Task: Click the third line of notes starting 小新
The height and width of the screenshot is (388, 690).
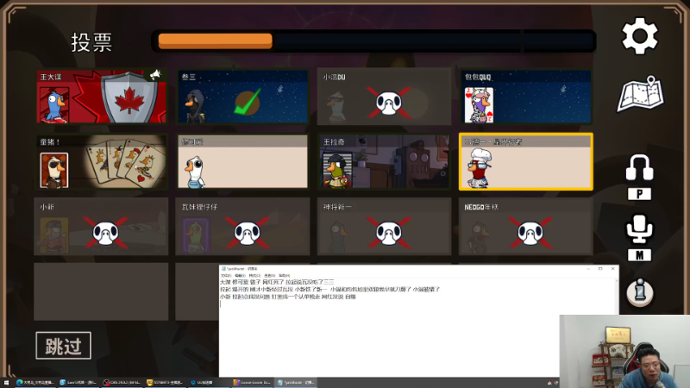Action: 288,297
